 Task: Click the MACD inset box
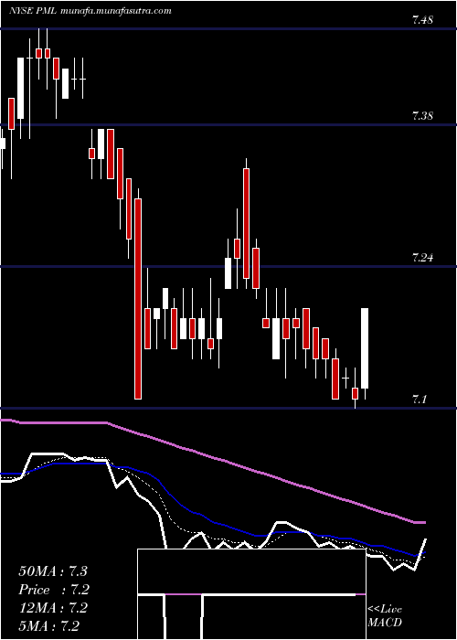(251, 594)
